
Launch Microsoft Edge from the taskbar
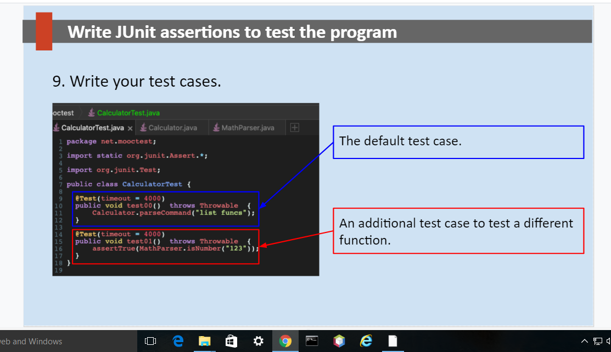coord(177,341)
